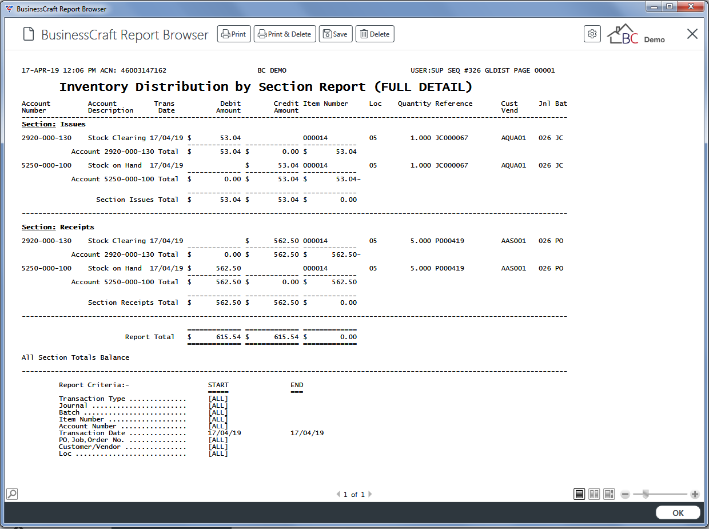Click reference "P000419" in the Stock Clearing row
The width and height of the screenshot is (709, 529).
449,241
